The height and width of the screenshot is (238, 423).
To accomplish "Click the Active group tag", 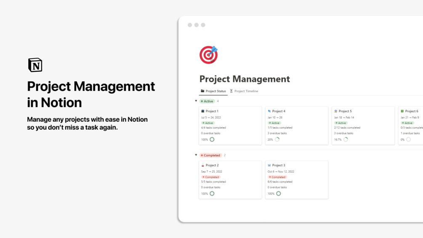I will click(207, 101).
